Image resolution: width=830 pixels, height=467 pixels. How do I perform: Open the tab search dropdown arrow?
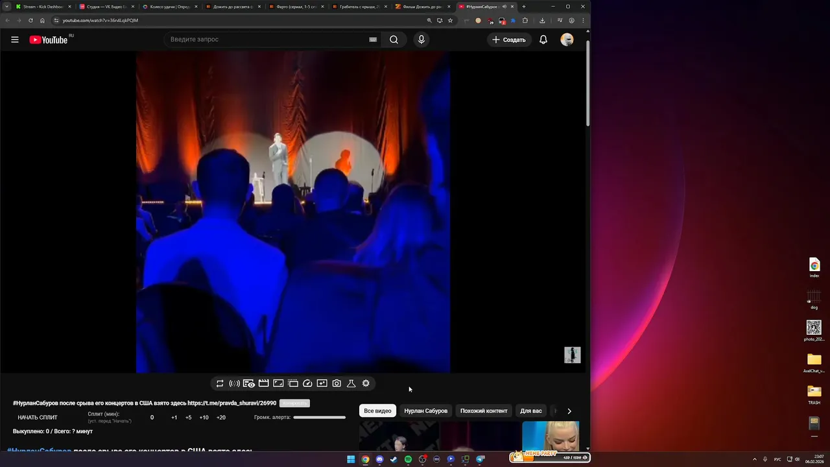pyautogui.click(x=6, y=6)
